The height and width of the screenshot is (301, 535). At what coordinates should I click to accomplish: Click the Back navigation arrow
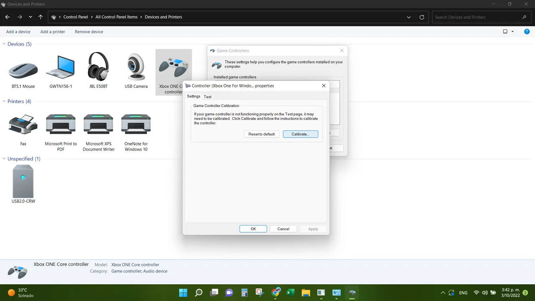[x=8, y=17]
